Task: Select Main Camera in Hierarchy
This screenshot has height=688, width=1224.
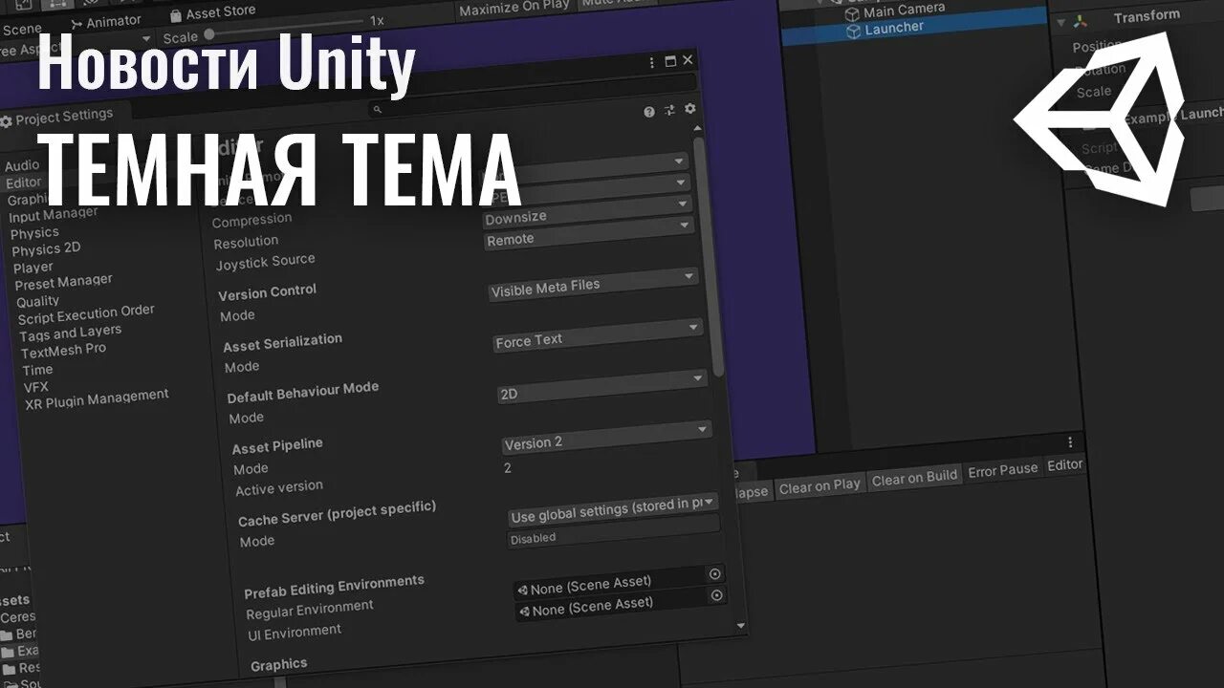Action: [x=904, y=11]
